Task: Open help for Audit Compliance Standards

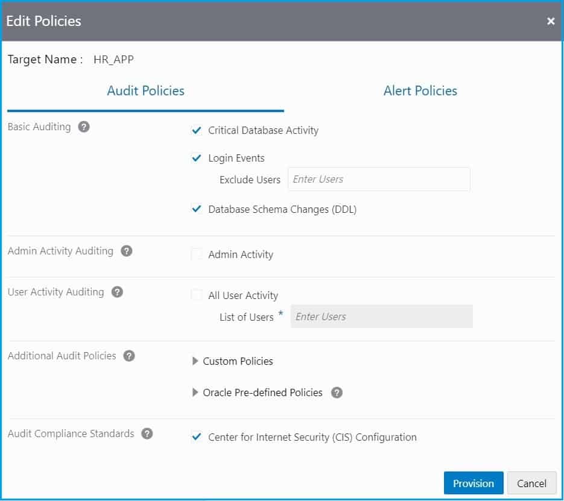Action: point(147,433)
